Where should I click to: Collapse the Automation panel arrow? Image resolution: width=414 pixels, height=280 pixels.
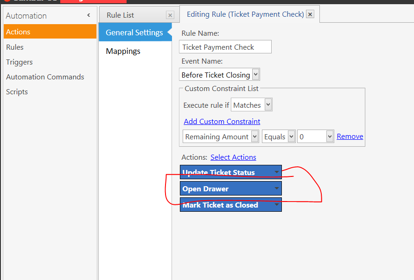click(x=89, y=15)
